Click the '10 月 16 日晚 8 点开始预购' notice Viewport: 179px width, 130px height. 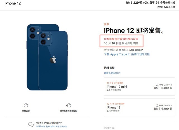(x=121, y=43)
